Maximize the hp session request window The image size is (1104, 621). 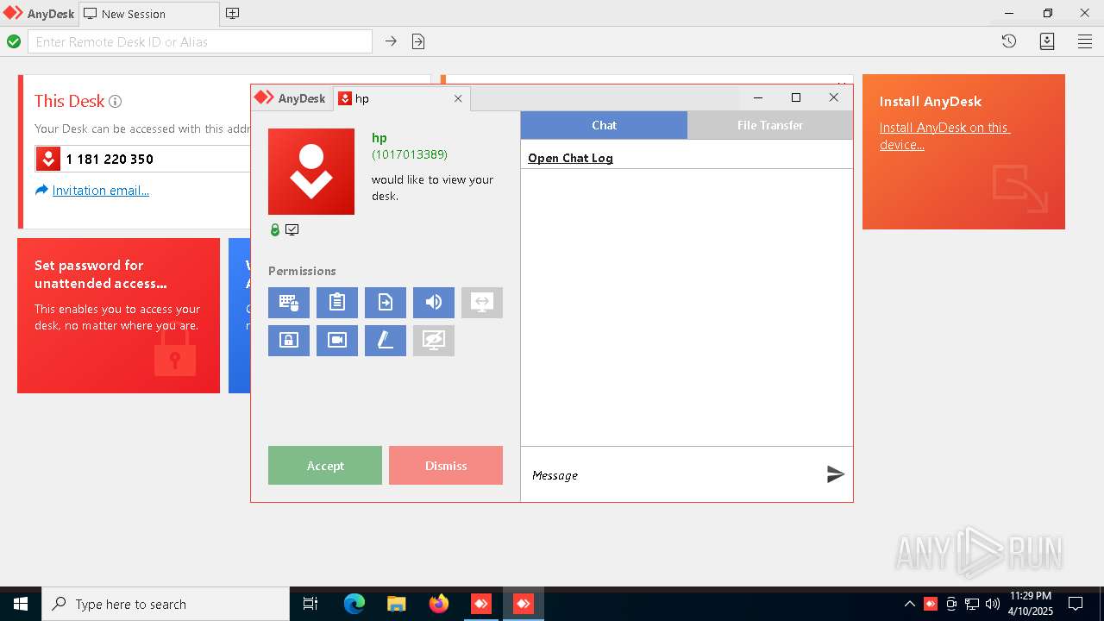click(x=796, y=97)
